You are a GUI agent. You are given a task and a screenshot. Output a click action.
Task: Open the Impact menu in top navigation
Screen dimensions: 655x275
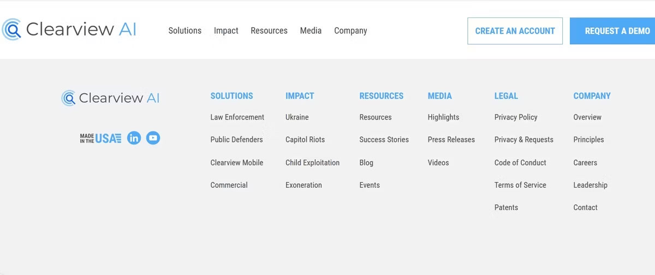pyautogui.click(x=226, y=31)
